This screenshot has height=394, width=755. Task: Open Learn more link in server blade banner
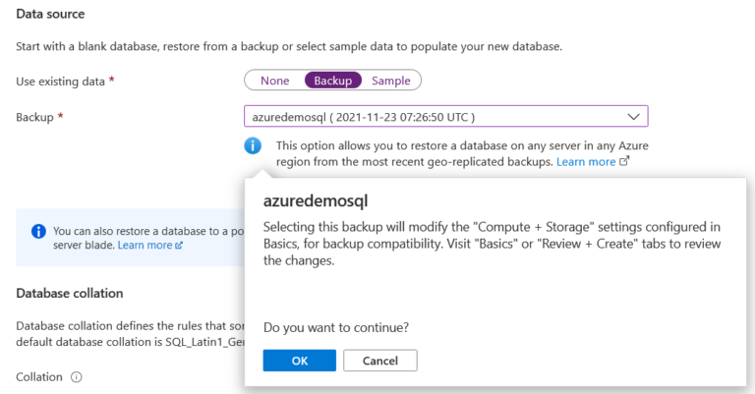tap(144, 245)
